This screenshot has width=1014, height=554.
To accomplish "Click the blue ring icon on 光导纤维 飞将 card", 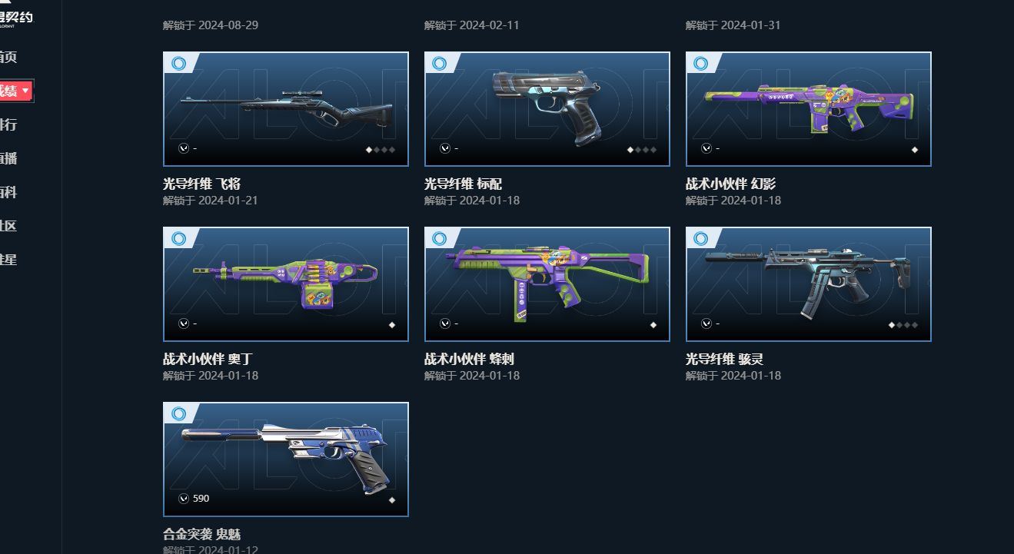I will point(178,63).
